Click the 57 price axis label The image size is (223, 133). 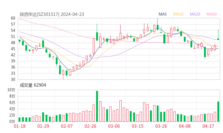[13, 24]
